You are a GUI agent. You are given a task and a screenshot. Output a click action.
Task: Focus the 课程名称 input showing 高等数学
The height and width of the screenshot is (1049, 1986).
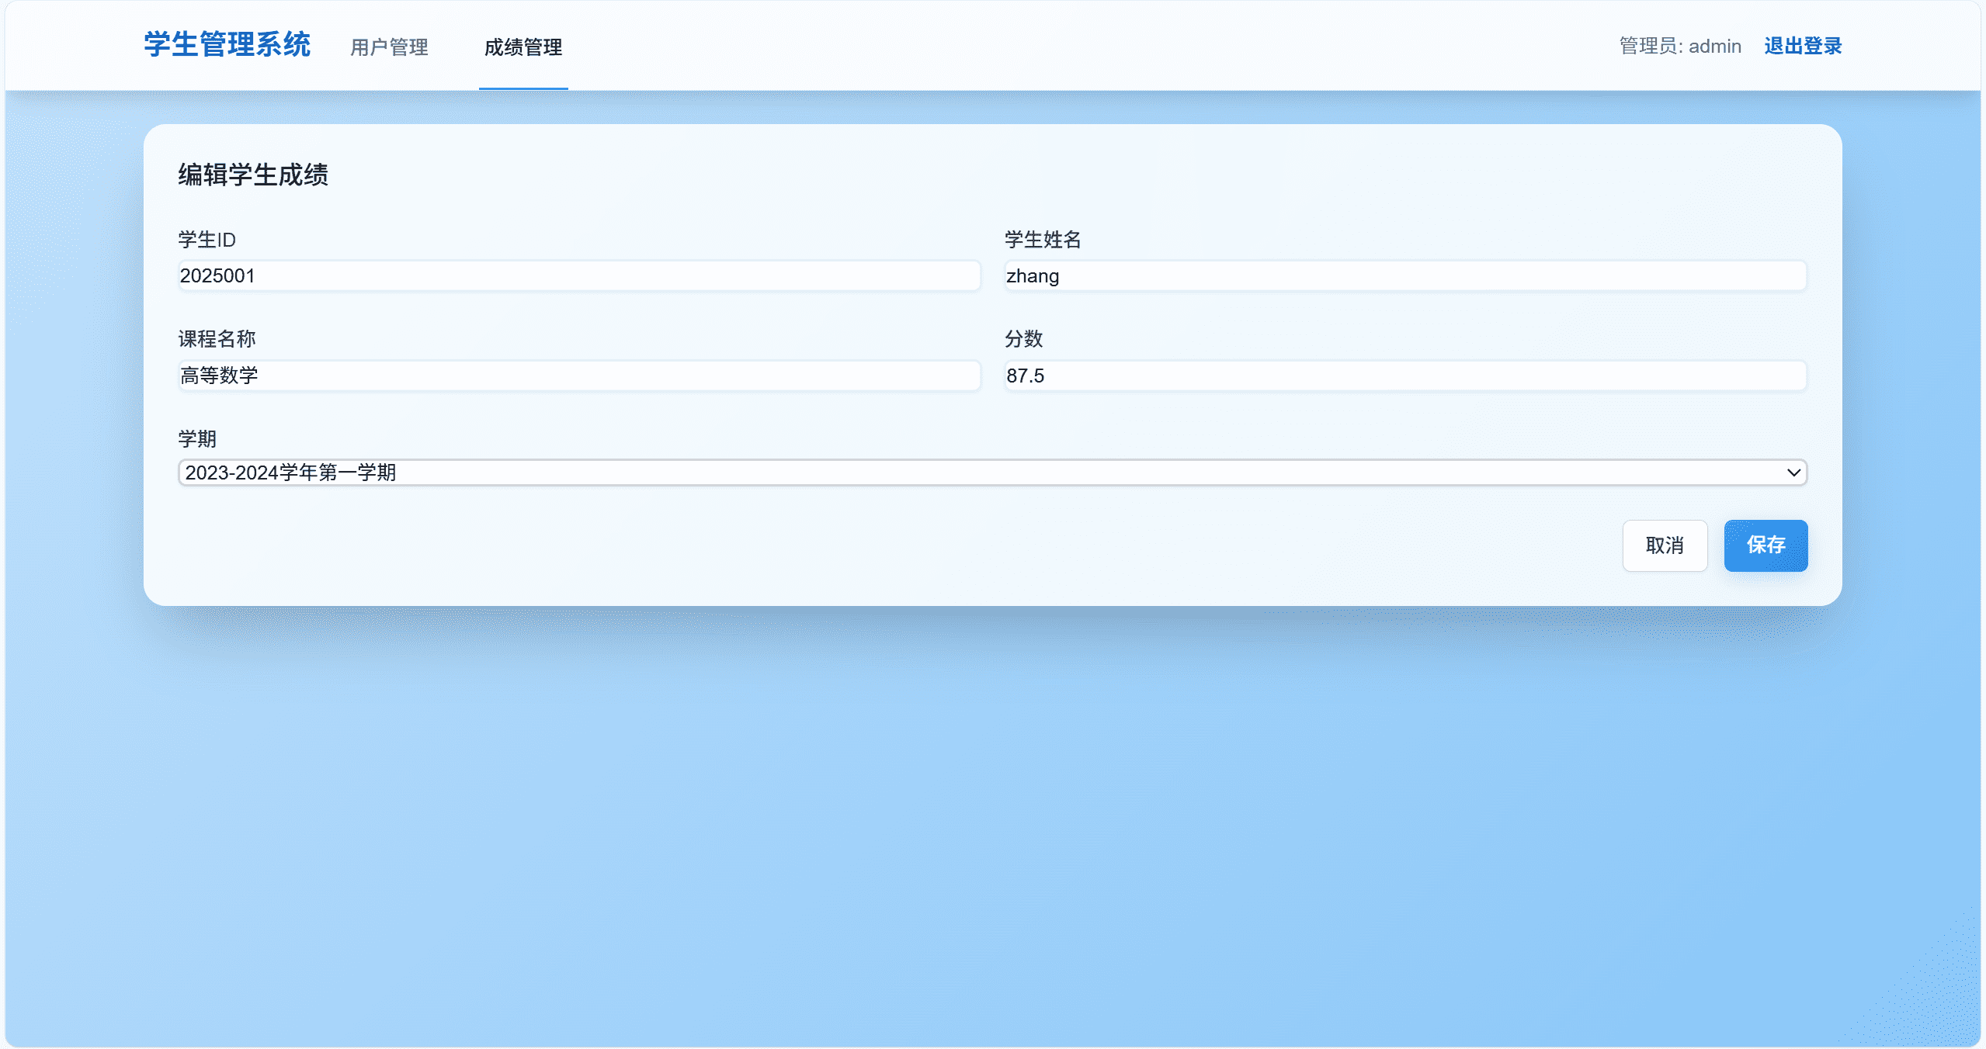pos(578,376)
